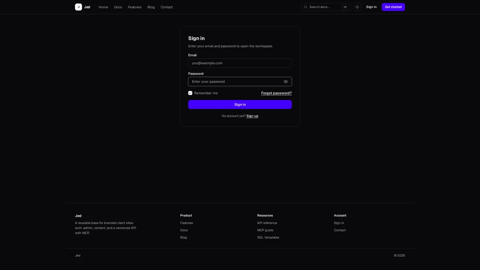Open the Forgot password? link
The width and height of the screenshot is (480, 270).
point(276,93)
